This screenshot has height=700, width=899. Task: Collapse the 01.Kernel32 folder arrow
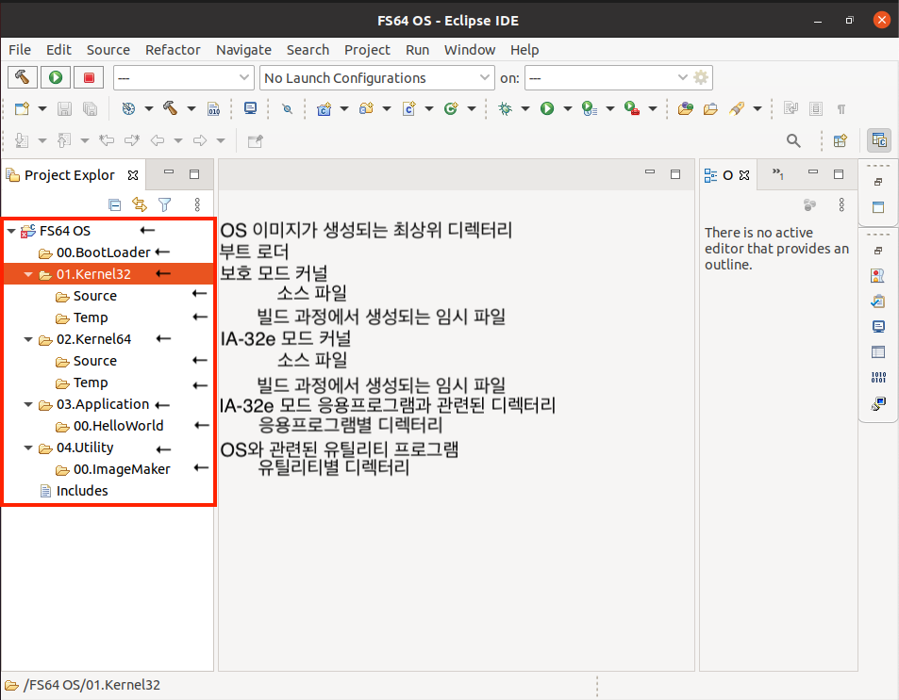tap(28, 274)
